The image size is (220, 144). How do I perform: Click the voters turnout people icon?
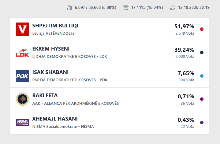[x=69, y=8]
